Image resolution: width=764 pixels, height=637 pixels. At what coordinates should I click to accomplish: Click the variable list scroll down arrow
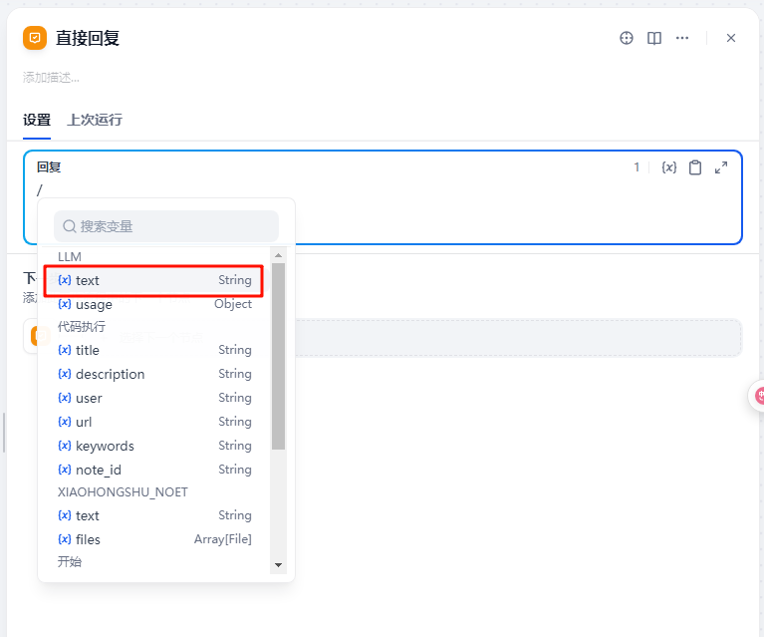coord(278,565)
